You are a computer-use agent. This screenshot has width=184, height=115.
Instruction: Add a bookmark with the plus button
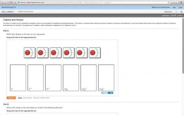[x=15, y=2]
